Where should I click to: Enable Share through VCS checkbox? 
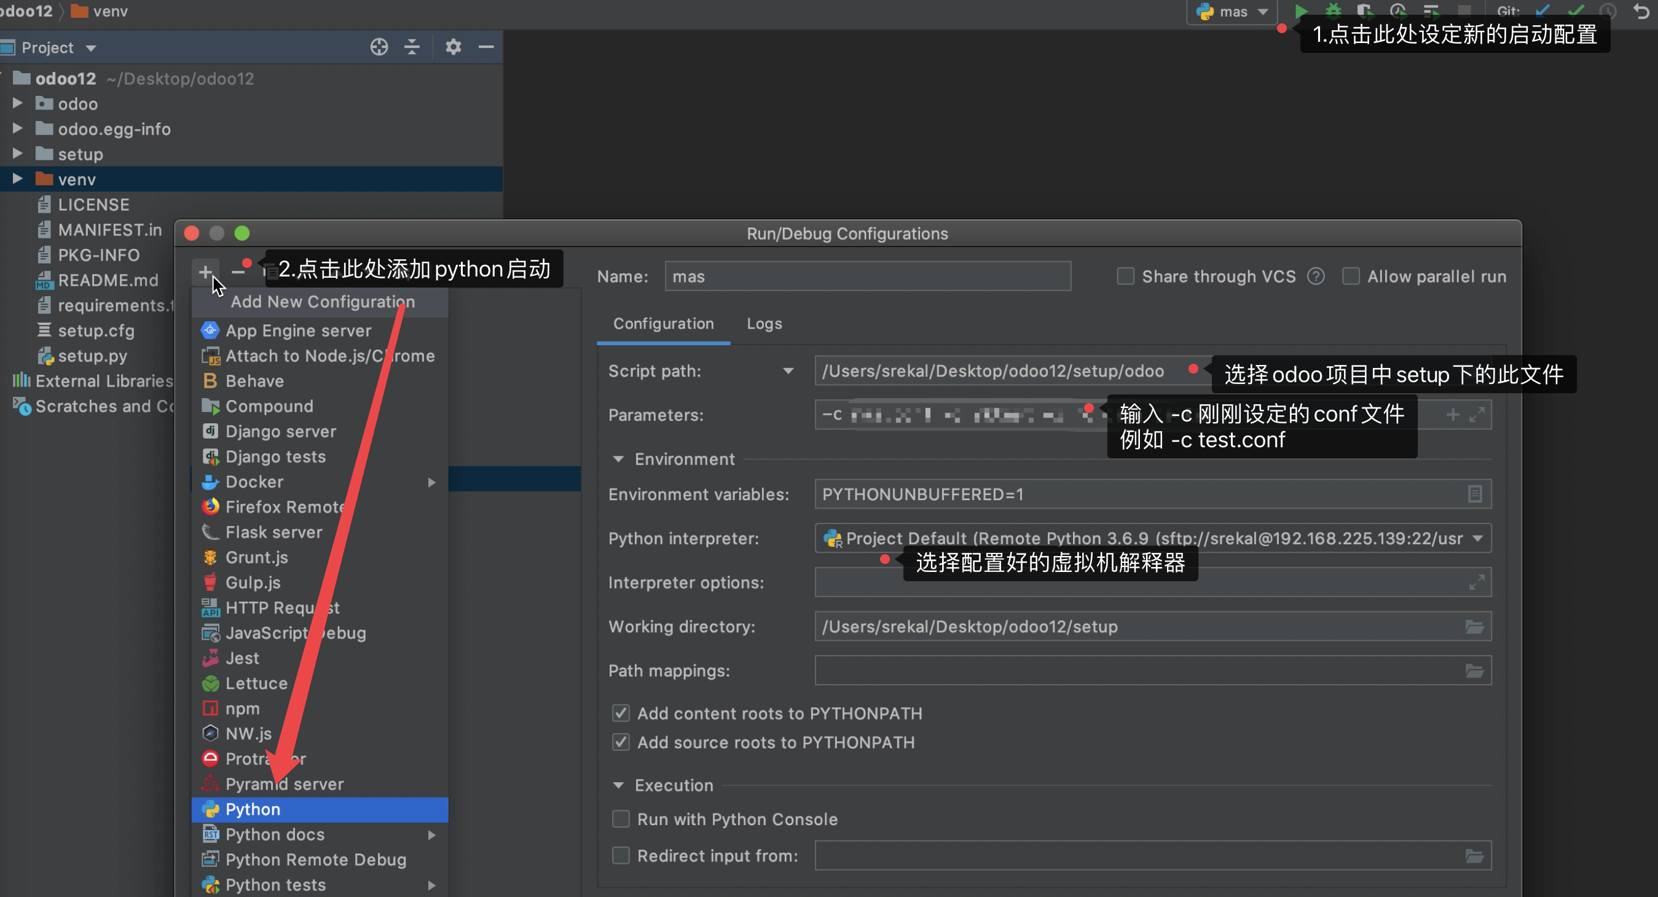click(1125, 276)
